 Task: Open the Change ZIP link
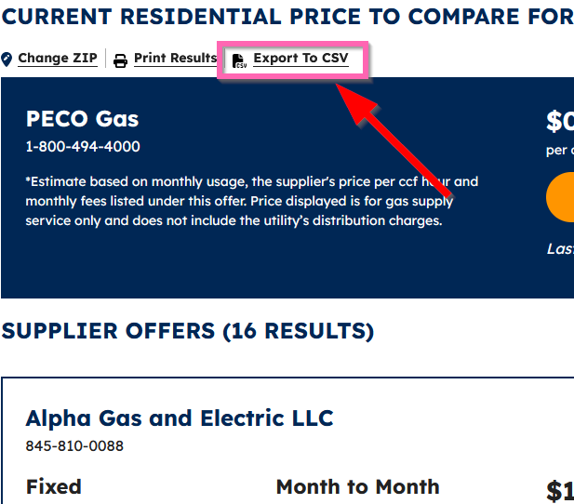(x=57, y=59)
